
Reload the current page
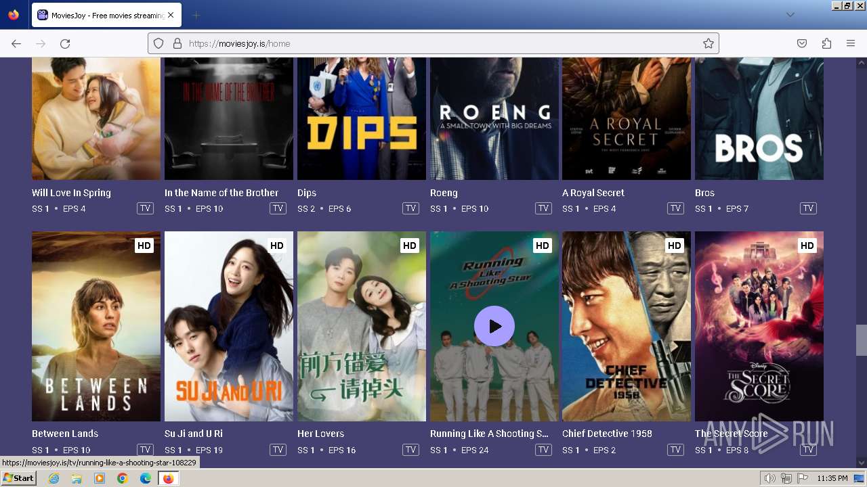pos(65,43)
